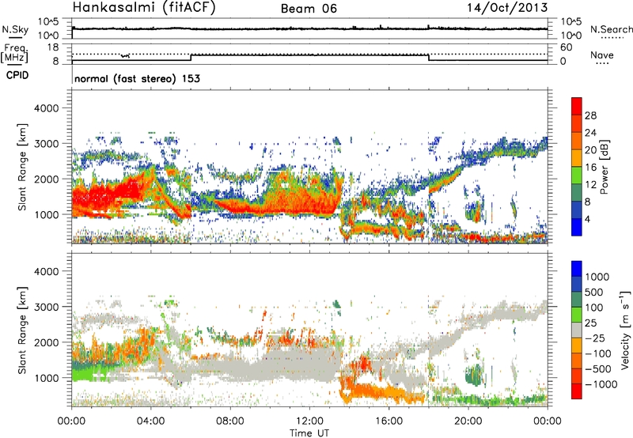Viewport: 633px width, 438px height.
Task: Click the 3000 tick on velocity panel axis
Action: (x=47, y=307)
